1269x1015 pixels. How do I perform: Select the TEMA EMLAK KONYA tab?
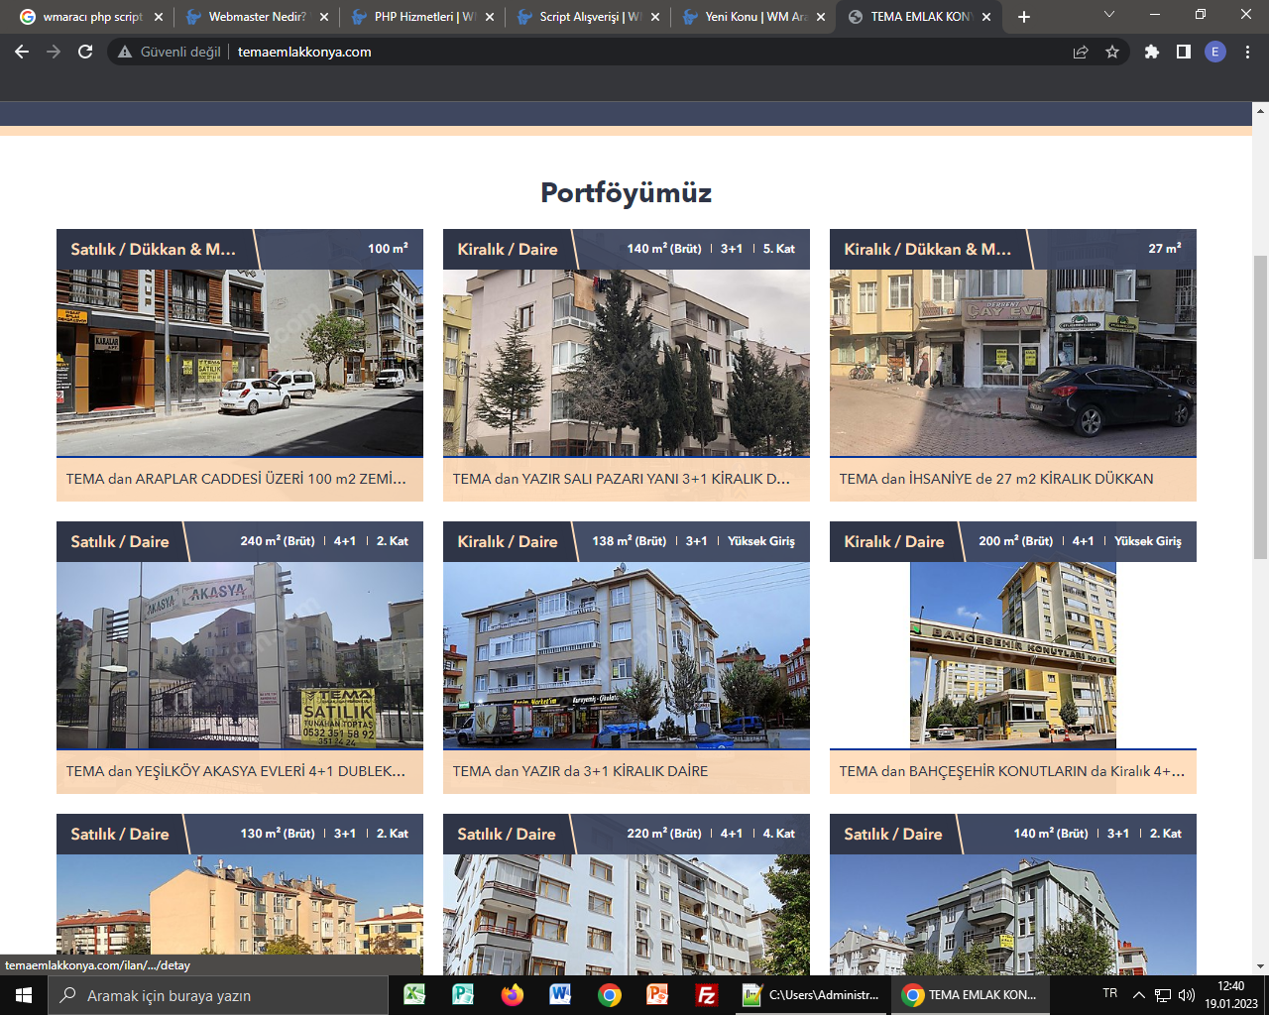click(919, 17)
